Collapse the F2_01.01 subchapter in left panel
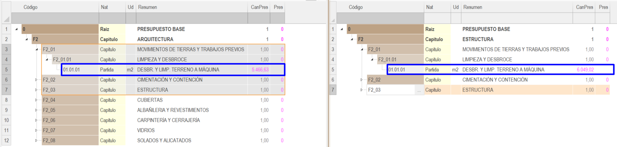 [x=46, y=60]
